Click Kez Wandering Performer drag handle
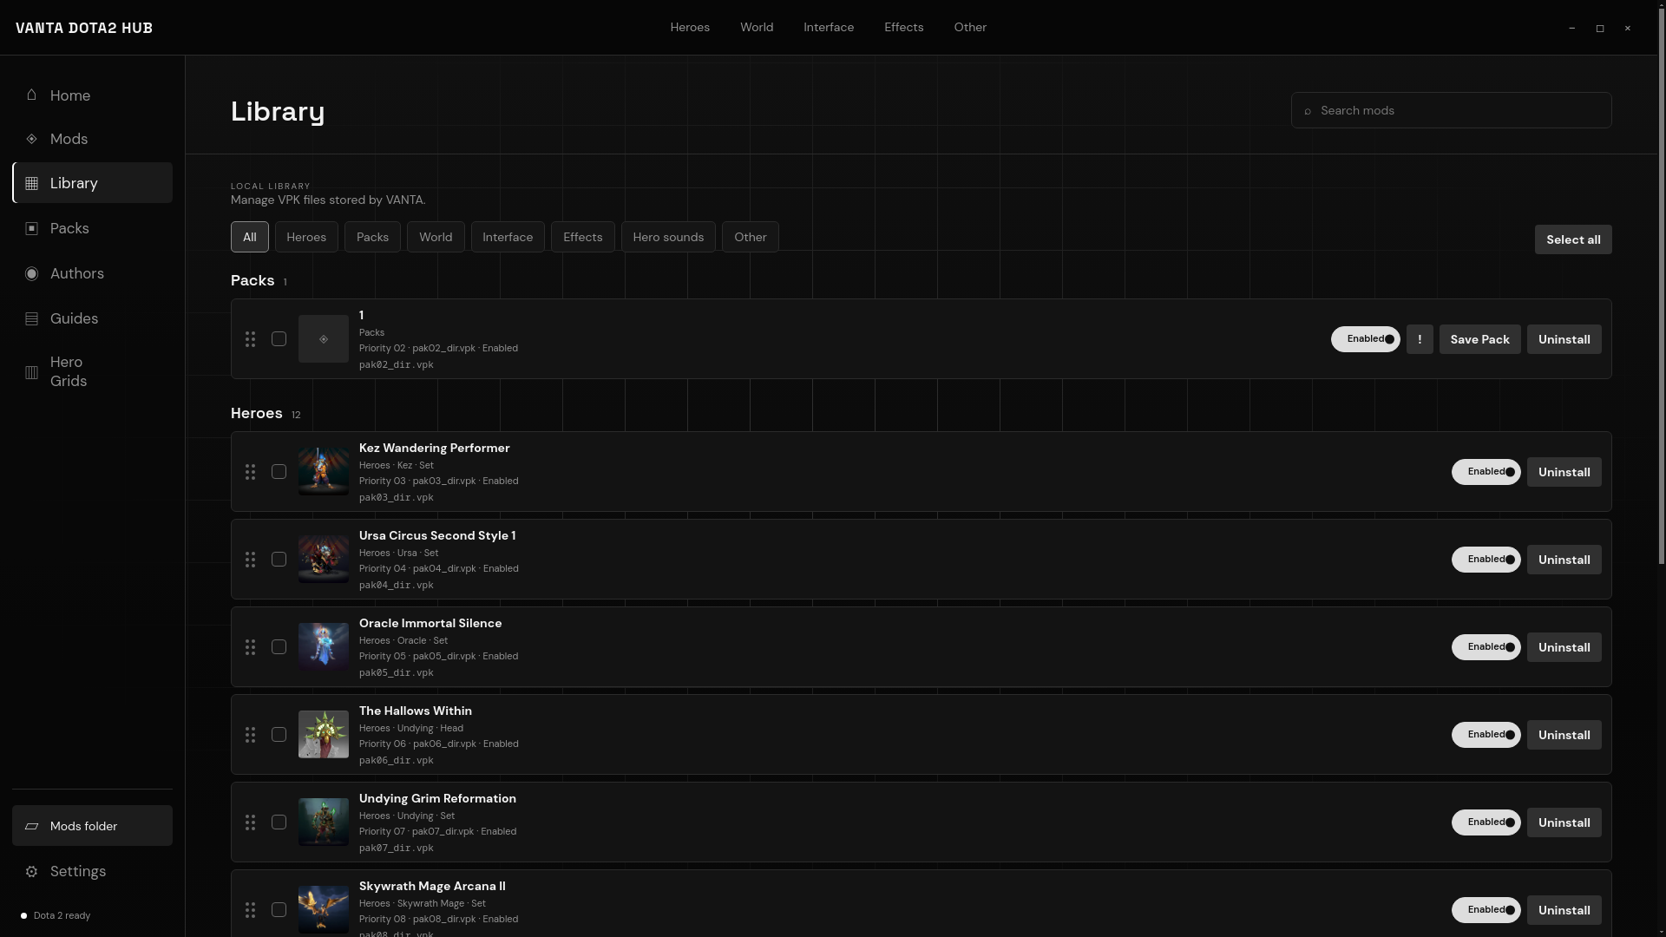 pyautogui.click(x=250, y=472)
